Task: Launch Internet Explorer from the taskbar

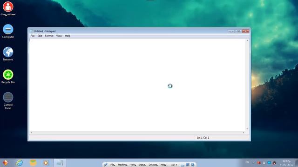Action: [20, 163]
